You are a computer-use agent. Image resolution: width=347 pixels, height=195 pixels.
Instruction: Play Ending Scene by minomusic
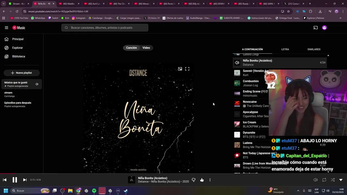coord(251,93)
